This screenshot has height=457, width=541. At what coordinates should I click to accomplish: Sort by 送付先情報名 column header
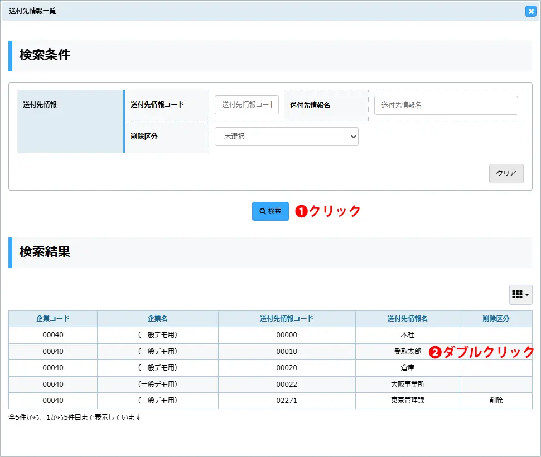click(407, 319)
